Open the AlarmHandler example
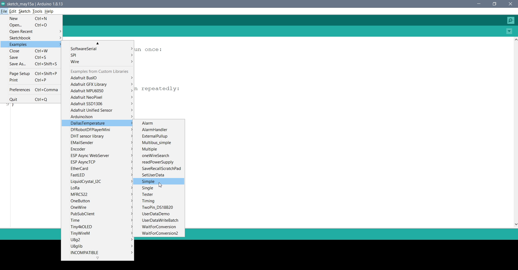This screenshot has width=518, height=270. tap(159, 130)
